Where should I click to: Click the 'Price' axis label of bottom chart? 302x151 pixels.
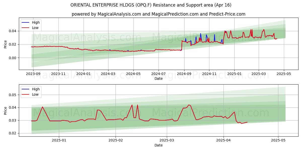pos(6,111)
